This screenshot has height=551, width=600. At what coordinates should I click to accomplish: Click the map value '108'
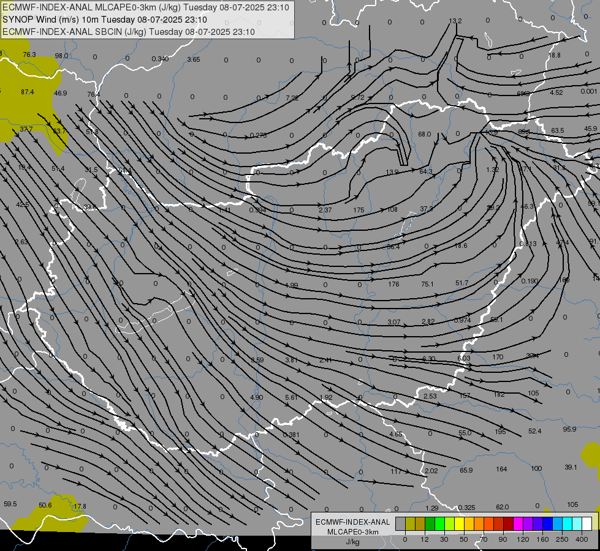coord(393,209)
